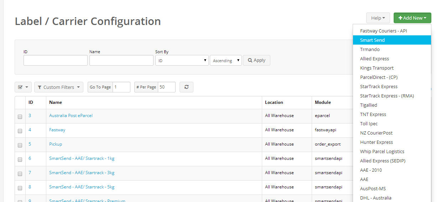This screenshot has width=441, height=202.
Task: Click the Add New button
Action: coord(413,18)
